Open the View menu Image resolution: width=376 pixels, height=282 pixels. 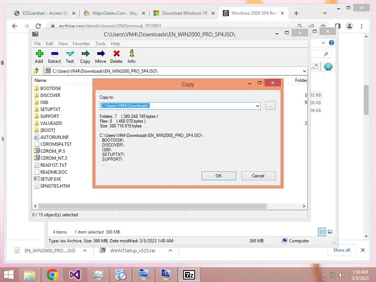(x=63, y=44)
